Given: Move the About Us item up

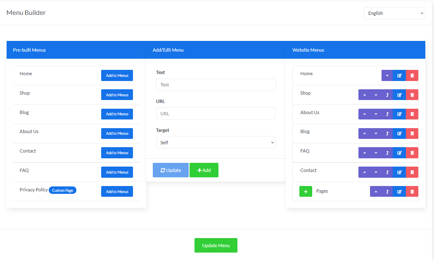Looking at the screenshot, I should (x=364, y=114).
